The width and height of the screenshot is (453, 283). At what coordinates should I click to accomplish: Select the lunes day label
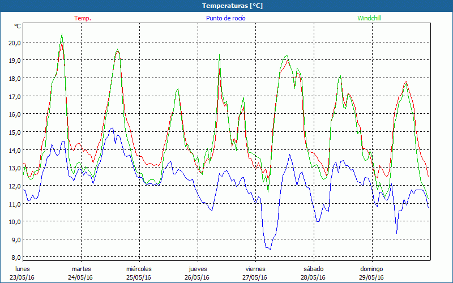(23, 269)
